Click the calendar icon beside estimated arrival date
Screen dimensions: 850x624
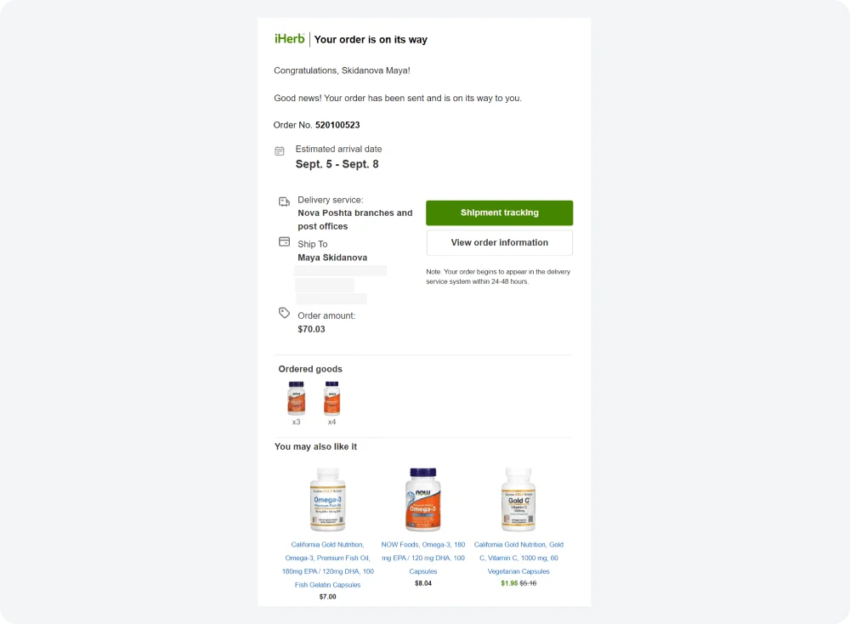click(280, 150)
